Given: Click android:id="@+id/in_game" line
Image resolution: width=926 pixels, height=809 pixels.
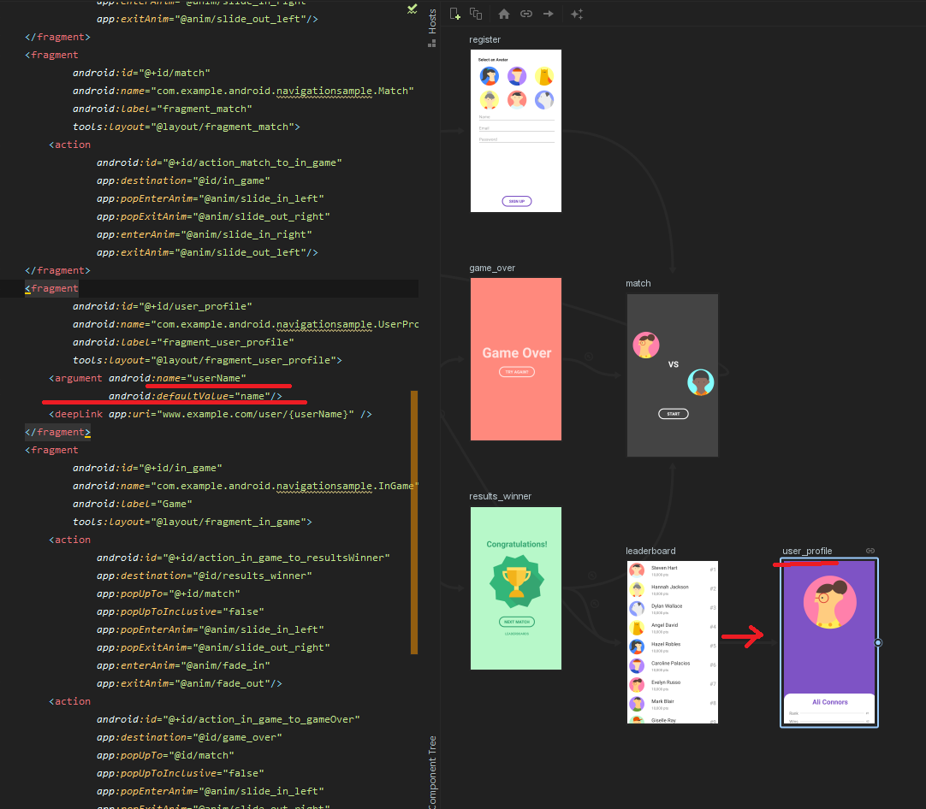Looking at the screenshot, I should point(147,468).
